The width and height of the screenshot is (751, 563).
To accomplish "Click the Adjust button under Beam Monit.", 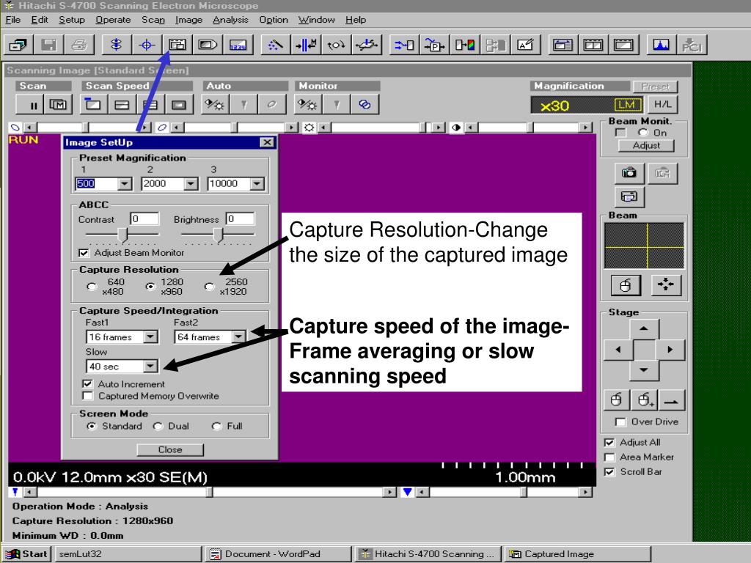I will tap(646, 146).
